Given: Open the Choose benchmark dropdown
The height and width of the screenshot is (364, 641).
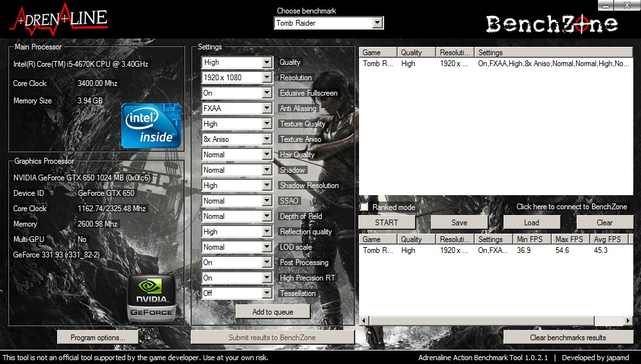Looking at the screenshot, I should 329,23.
